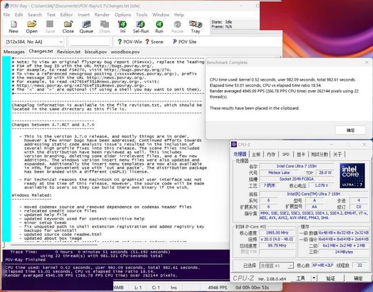
Task: Confirm the Benchmark Complete dialog with 确定
Action: tap(351, 130)
